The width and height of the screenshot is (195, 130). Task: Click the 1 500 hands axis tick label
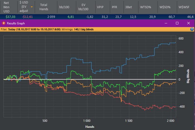point(129,121)
